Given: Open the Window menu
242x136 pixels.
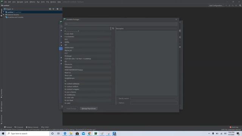Looking at the screenshot, I should coord(53,2).
